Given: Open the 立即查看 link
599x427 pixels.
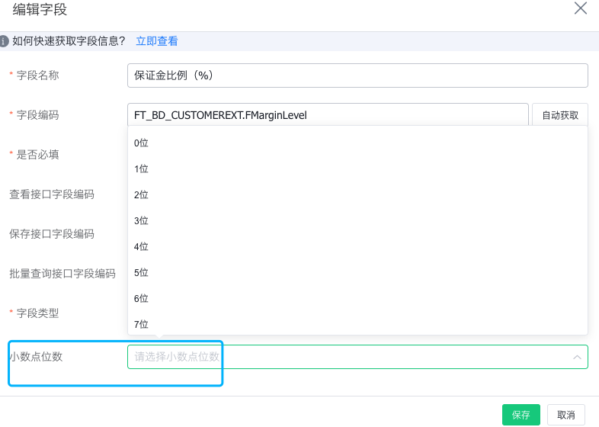Looking at the screenshot, I should [x=157, y=41].
